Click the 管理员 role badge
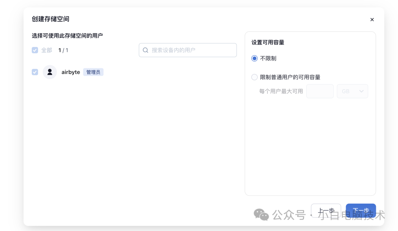Viewport: 398px width, 231px height. (x=93, y=72)
